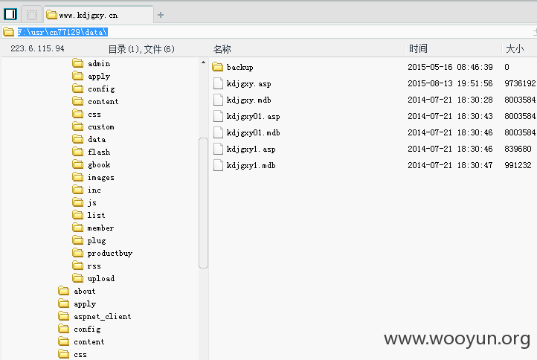Select the kdjgxy1.asp file icon
Screen dimensions: 537x360
click(x=218, y=149)
